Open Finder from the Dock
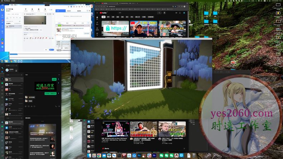Screen dimensions: 283x159 pyautogui.click(x=89, y=155)
